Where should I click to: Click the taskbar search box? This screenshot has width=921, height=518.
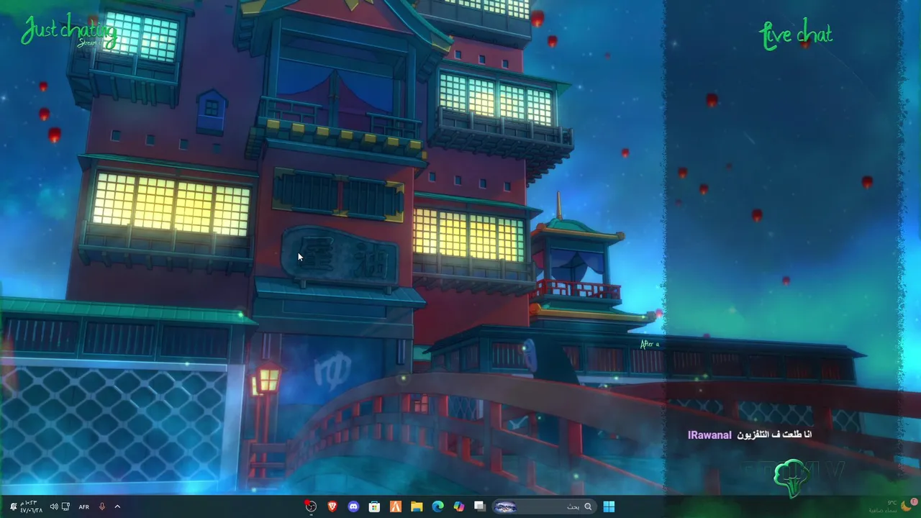544,506
